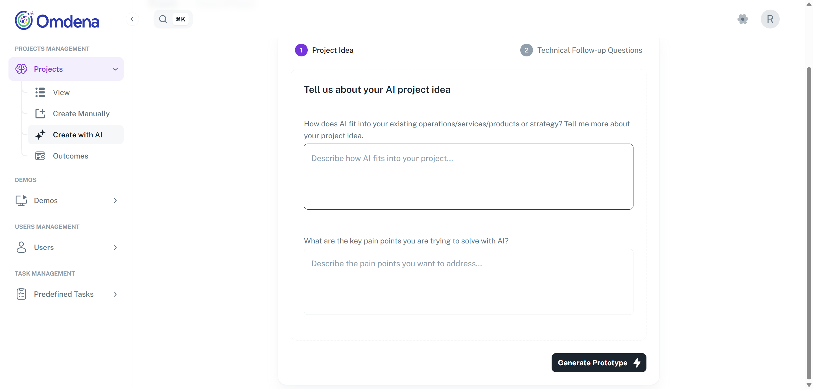The height and width of the screenshot is (389, 813).
Task: Collapse the Projects section chevron
Action: coord(115,69)
